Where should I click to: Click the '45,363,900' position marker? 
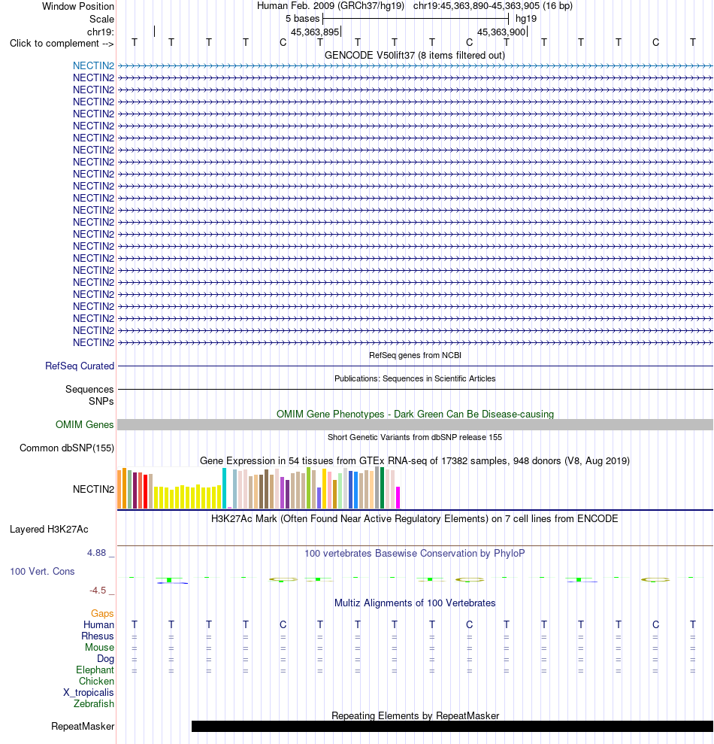tap(501, 32)
